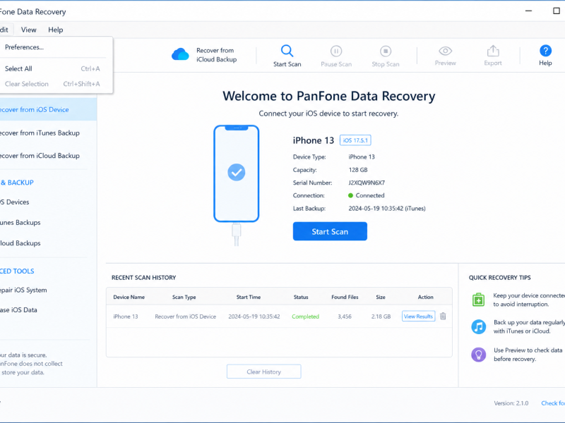This screenshot has height=423, width=565.
Task: Click the Found Files column header
Action: [x=345, y=297]
